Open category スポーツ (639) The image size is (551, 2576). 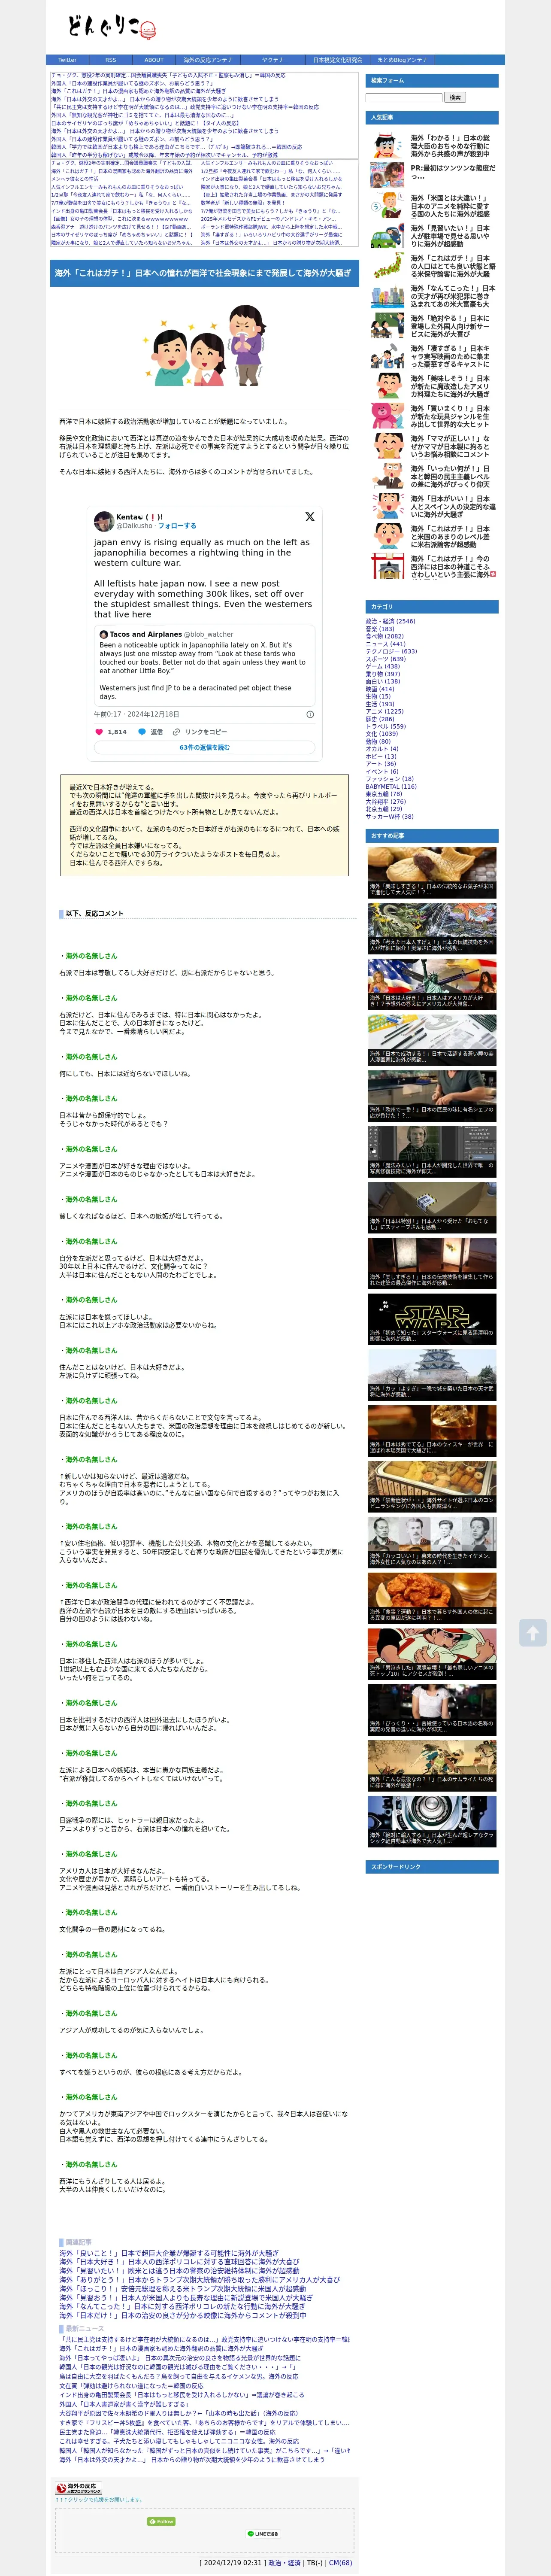pos(386,659)
